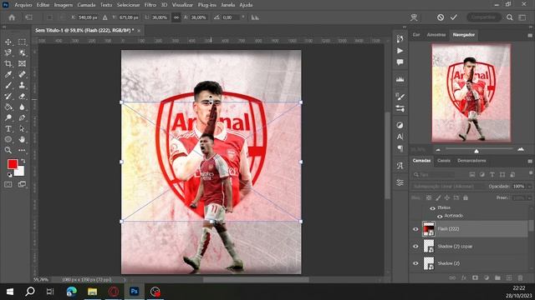Viewport: 535px width, 300px height.
Task: Hide the Flash (222) layer
Action: tap(415, 229)
